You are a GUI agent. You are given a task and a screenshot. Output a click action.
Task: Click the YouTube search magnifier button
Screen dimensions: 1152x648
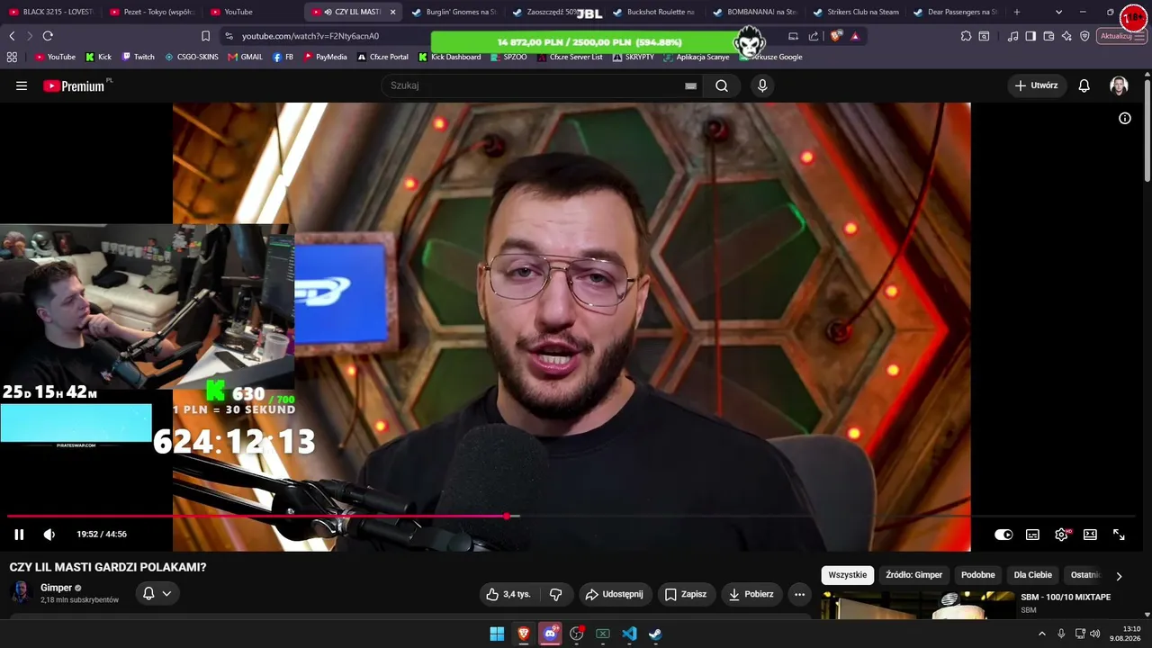tap(722, 85)
